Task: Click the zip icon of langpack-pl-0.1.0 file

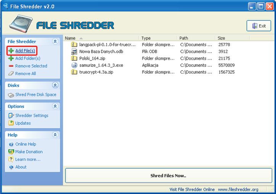Action: pos(74,45)
